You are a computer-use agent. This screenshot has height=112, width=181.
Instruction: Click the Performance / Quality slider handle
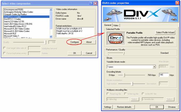pyautogui.click(x=124, y=53)
